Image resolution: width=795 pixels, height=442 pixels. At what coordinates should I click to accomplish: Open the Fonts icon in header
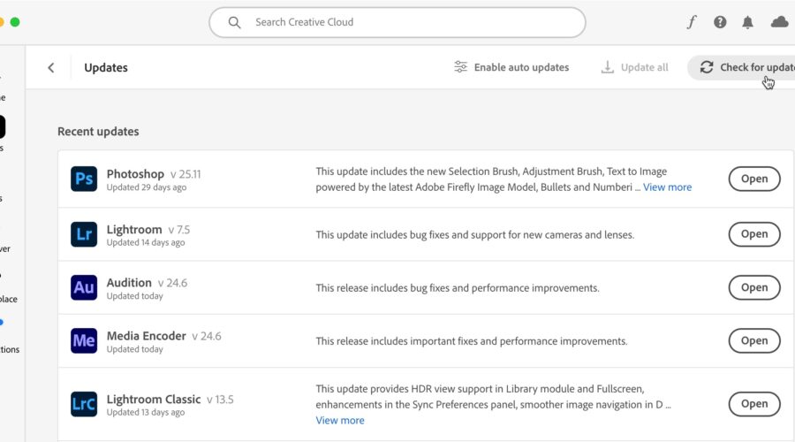point(692,22)
